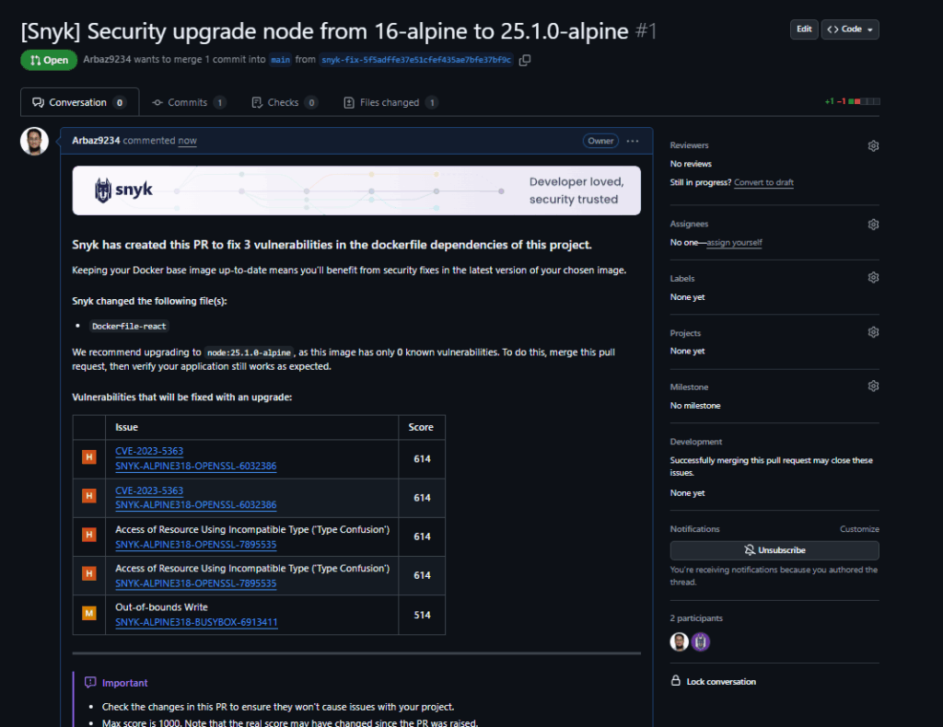Screen dimensions: 943x727
Task: Click the No reviews text
Action: tap(691, 164)
